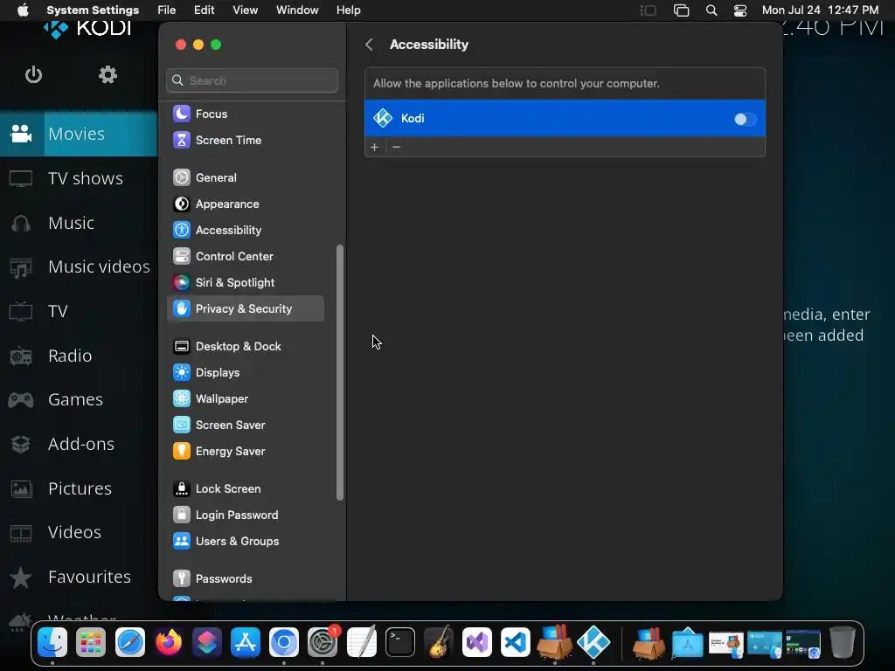The width and height of the screenshot is (895, 671).
Task: Open Screen Saver settings
Action: tap(246, 425)
